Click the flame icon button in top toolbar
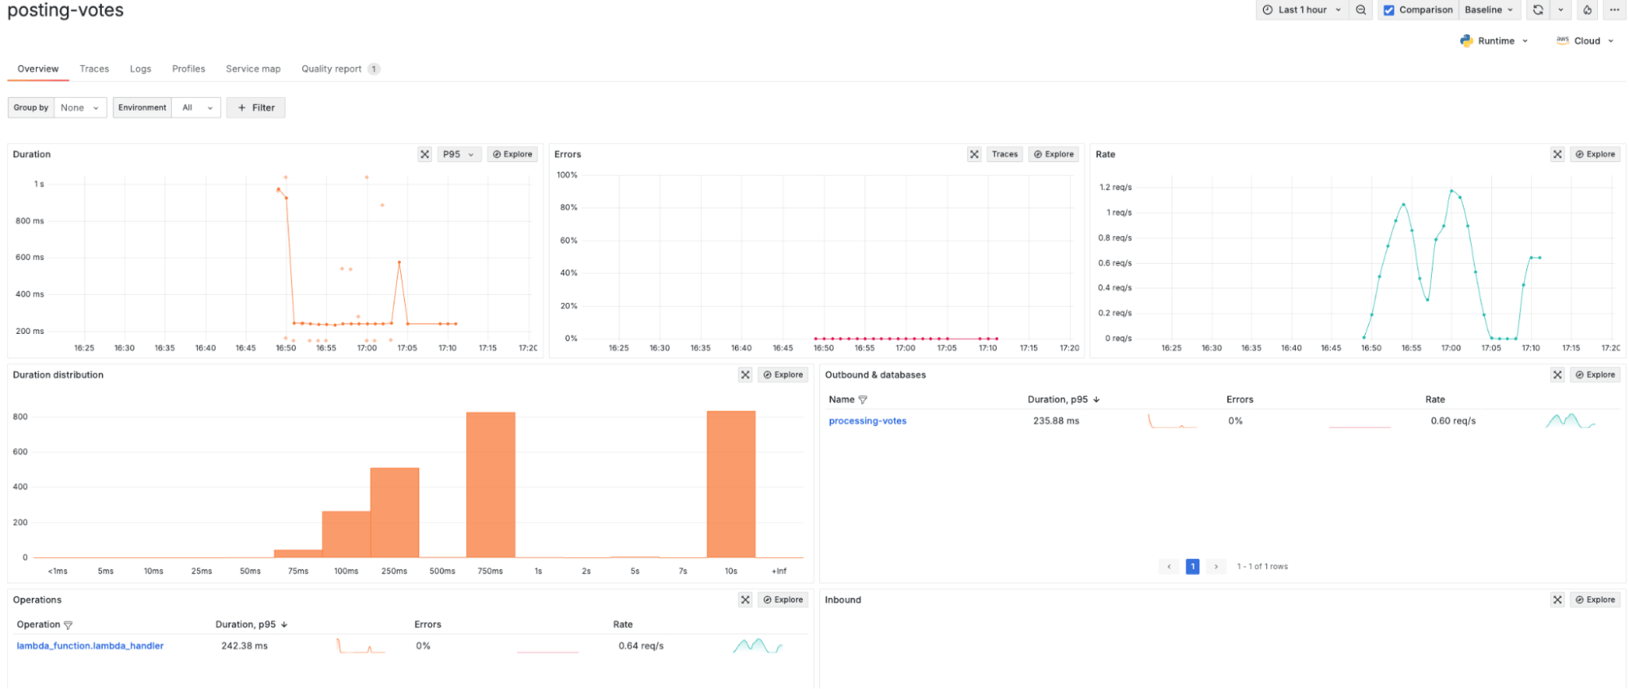 point(1587,10)
